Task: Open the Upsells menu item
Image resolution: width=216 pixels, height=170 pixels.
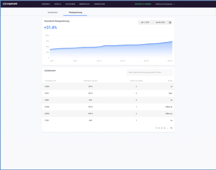Action: [x=58, y=4]
